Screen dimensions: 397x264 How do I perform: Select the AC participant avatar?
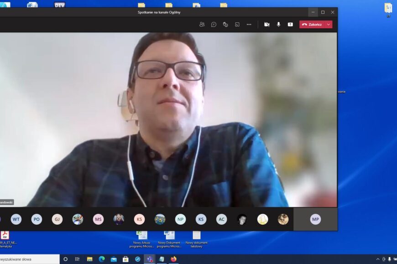(x=221, y=219)
